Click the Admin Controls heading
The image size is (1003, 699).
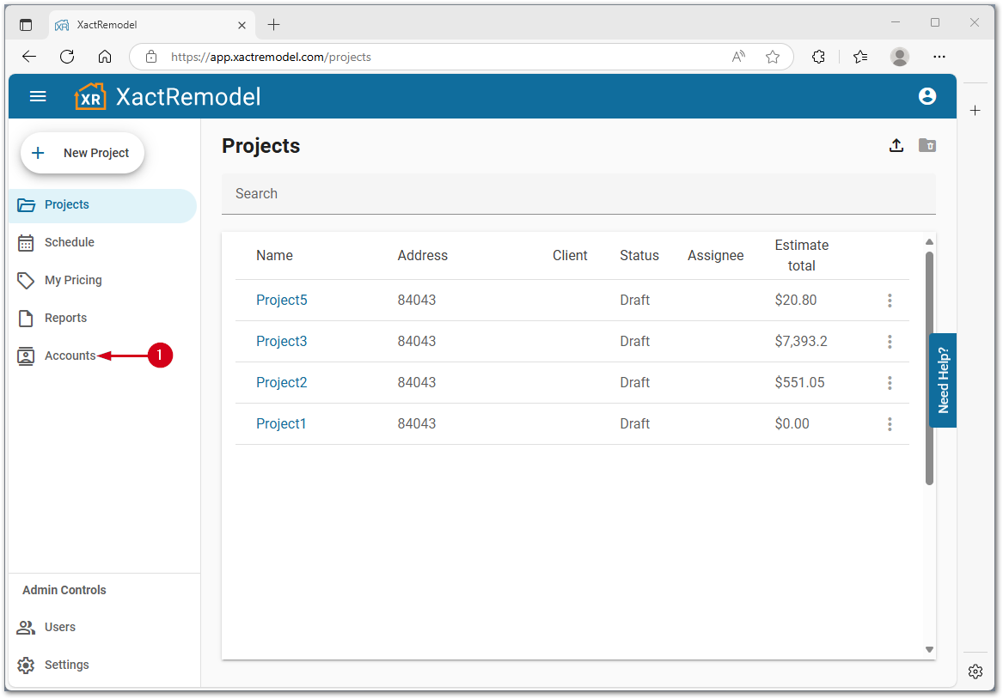tap(64, 591)
